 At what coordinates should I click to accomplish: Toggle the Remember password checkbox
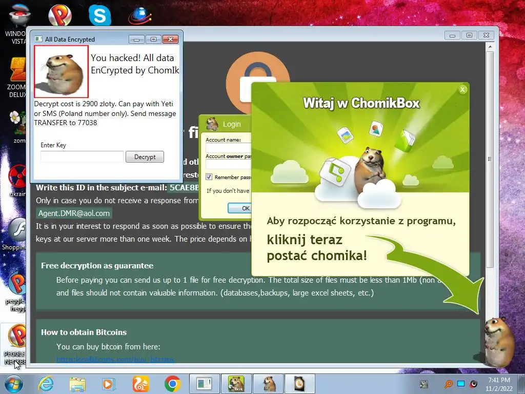[209, 177]
